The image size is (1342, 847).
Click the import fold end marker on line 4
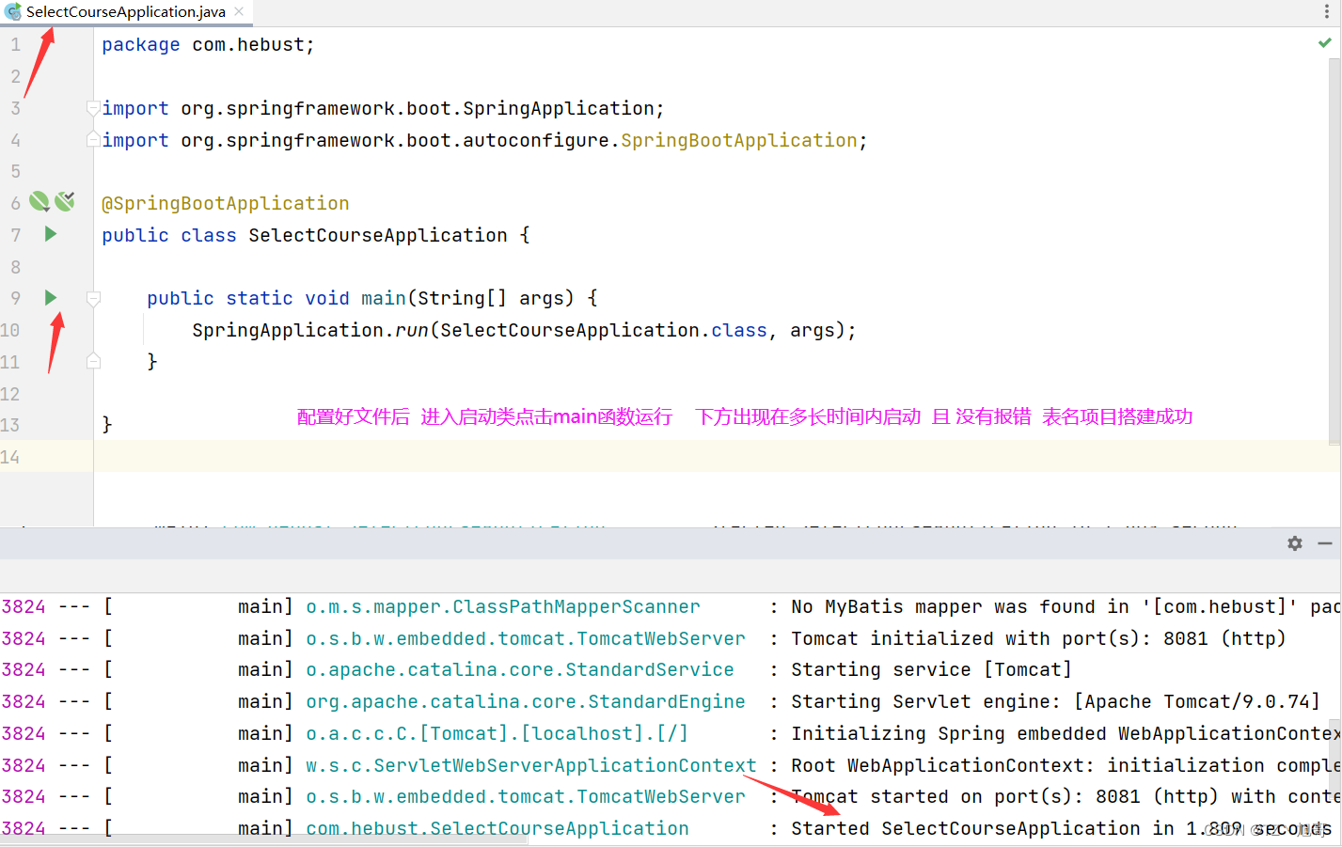click(93, 139)
